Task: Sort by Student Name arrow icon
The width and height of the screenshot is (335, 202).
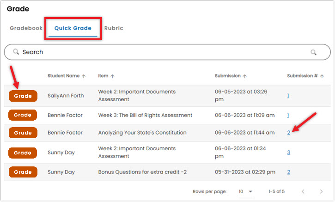Action: pyautogui.click(x=84, y=76)
